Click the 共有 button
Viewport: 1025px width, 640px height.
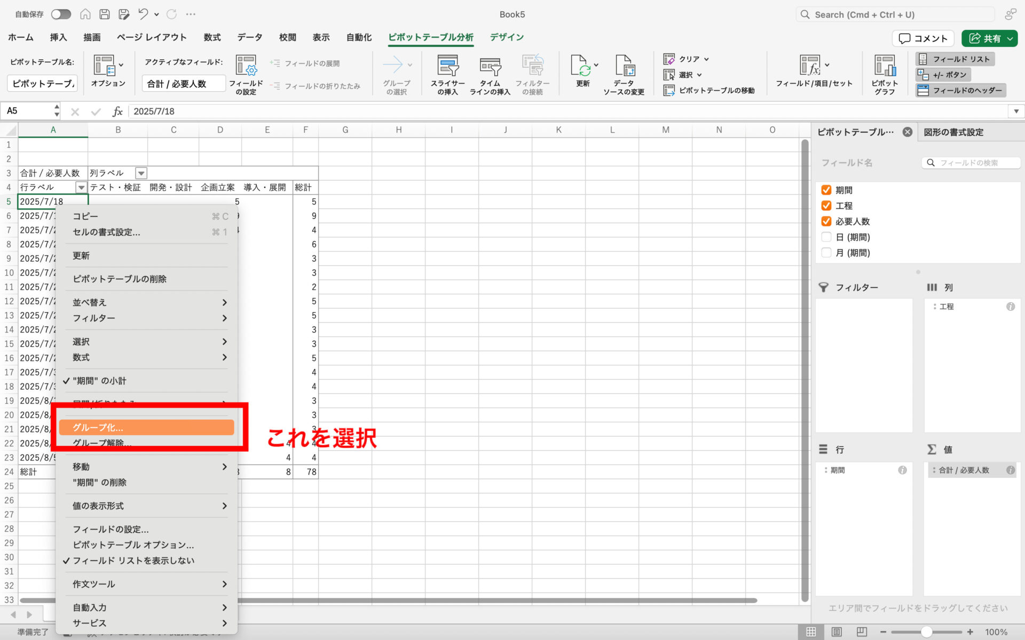pos(985,38)
